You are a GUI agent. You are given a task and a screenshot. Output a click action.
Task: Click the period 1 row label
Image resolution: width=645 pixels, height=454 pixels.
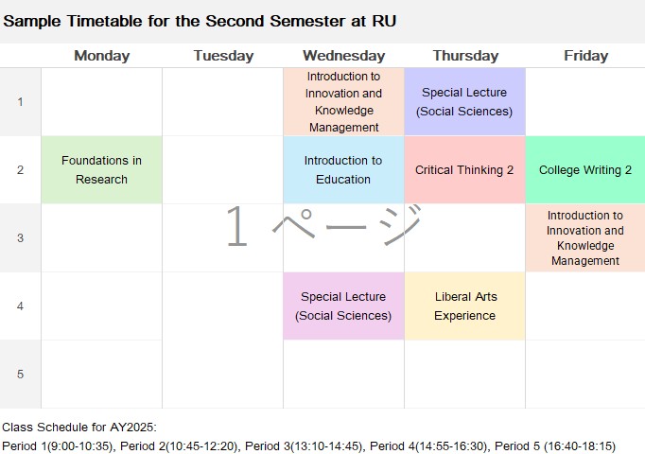tap(20, 101)
